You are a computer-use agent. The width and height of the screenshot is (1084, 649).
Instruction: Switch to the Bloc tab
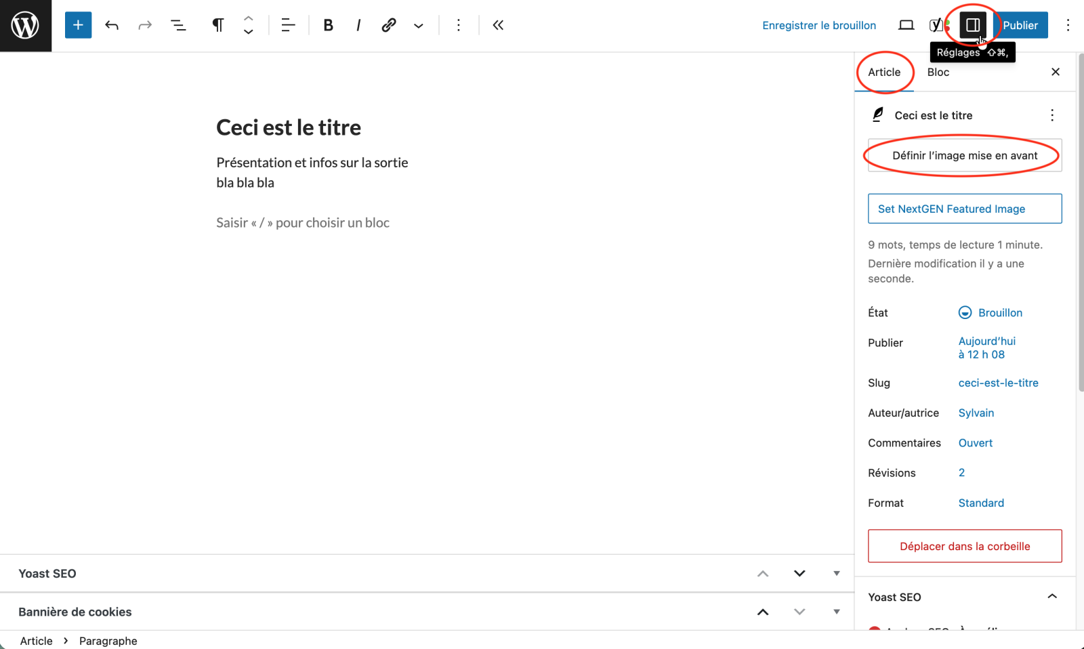[938, 72]
